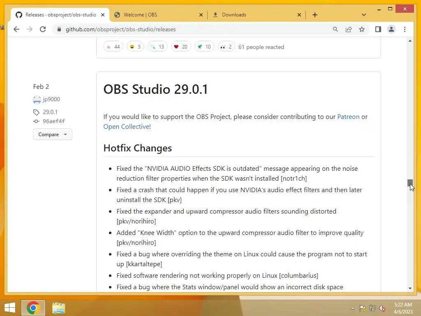
Task: Toggle the hooray reaction with 13
Action: click(x=157, y=47)
